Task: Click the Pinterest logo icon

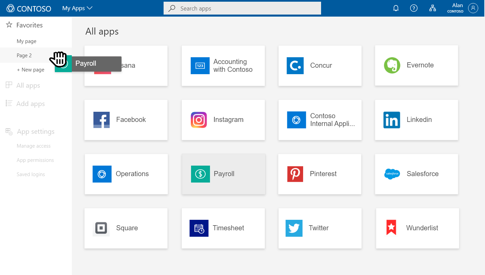Action: 295,174
